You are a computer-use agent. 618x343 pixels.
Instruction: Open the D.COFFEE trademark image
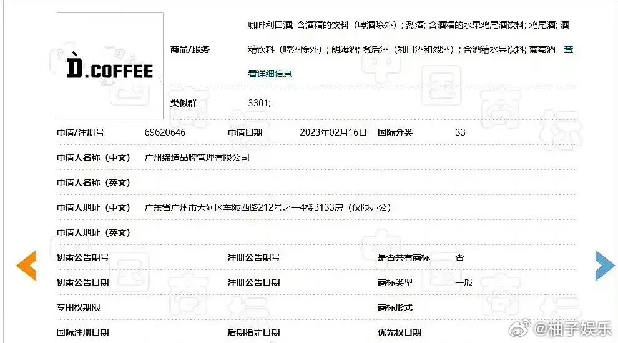(x=110, y=66)
